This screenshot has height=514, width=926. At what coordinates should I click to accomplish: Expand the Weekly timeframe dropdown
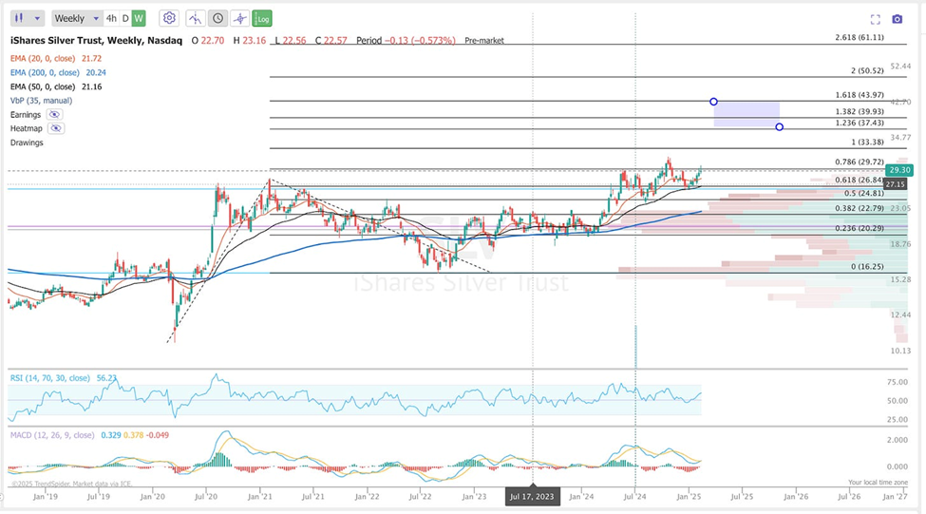click(x=77, y=18)
